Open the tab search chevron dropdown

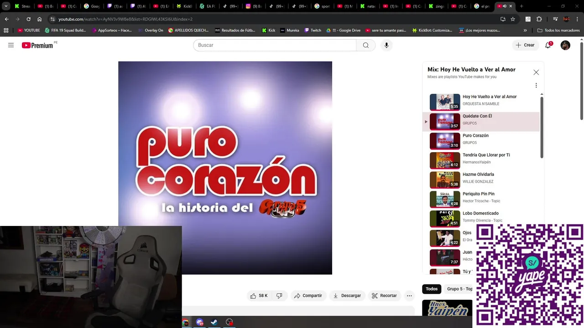click(6, 6)
